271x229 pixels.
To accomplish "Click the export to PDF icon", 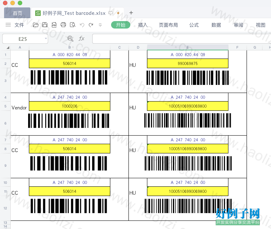I will point(54,25).
